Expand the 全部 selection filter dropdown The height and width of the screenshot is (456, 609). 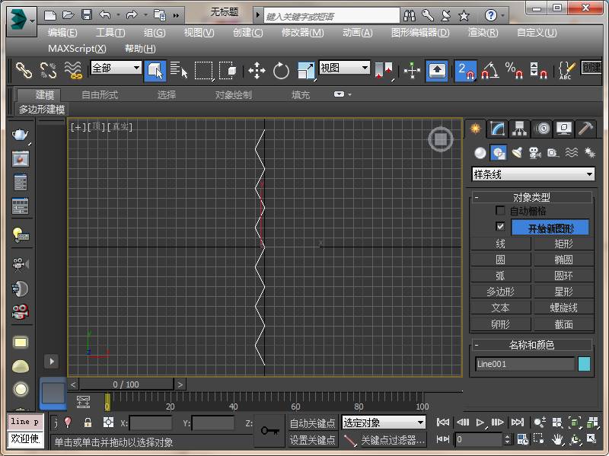pos(116,69)
